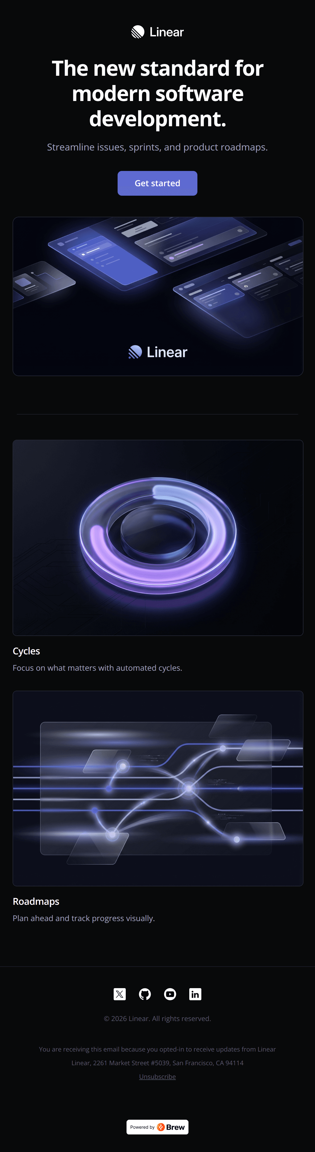Open Linear's X (Twitter) profile icon
The height and width of the screenshot is (1152, 315).
120,994
